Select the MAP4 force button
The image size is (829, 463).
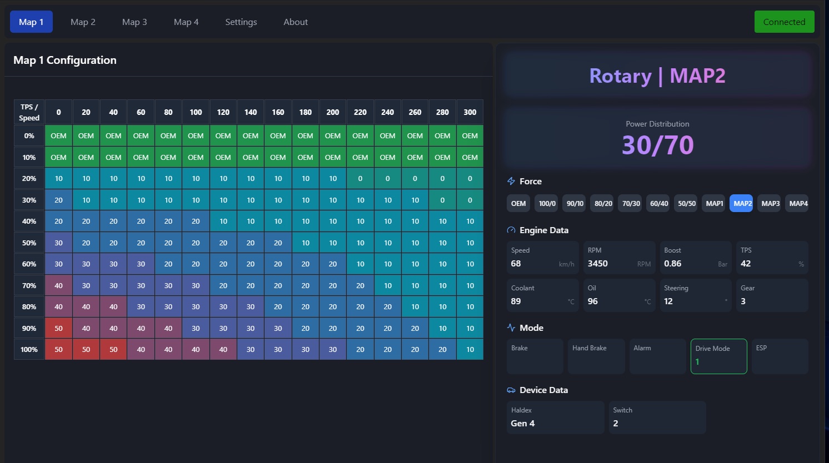coord(798,203)
